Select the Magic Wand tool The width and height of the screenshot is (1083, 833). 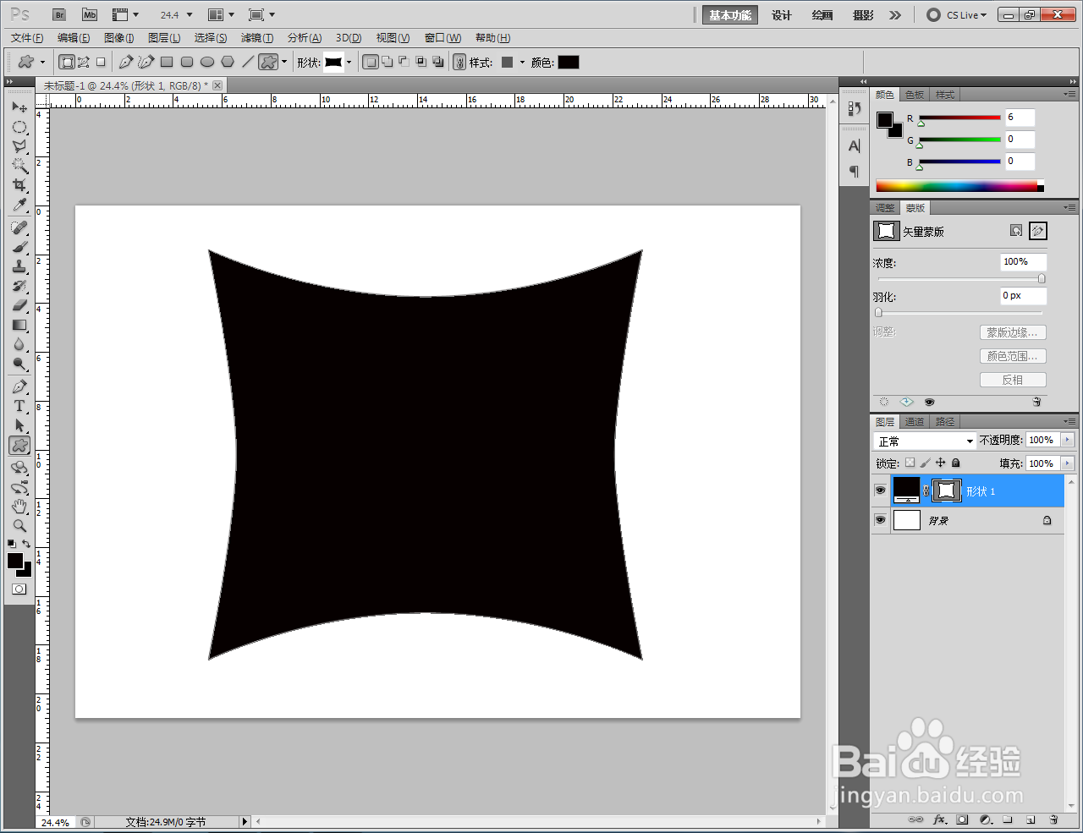pyautogui.click(x=19, y=166)
